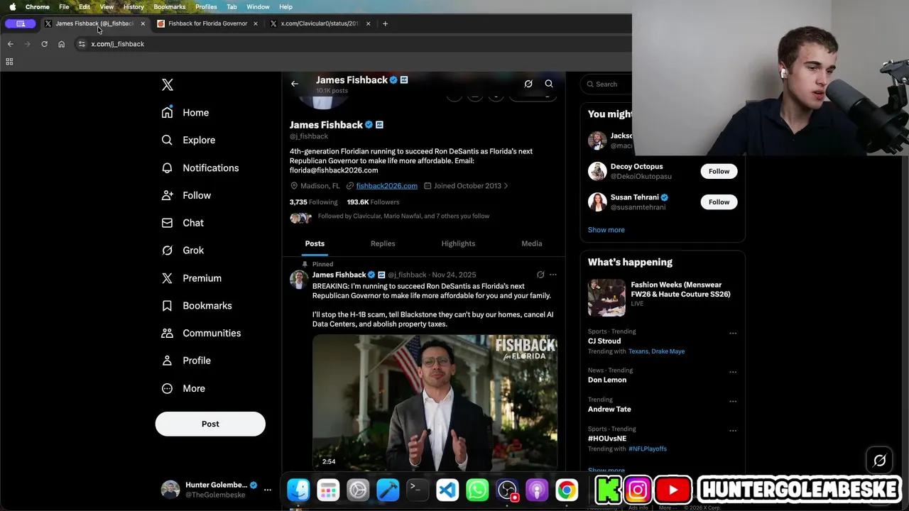Click the purple tab group chip
Viewport: 909px width, 511px height.
click(21, 23)
